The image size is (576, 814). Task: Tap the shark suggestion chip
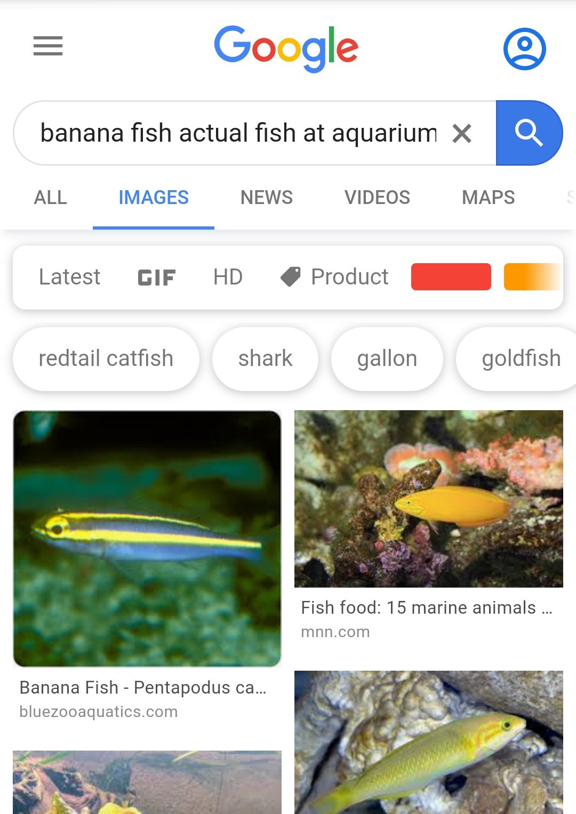(265, 359)
